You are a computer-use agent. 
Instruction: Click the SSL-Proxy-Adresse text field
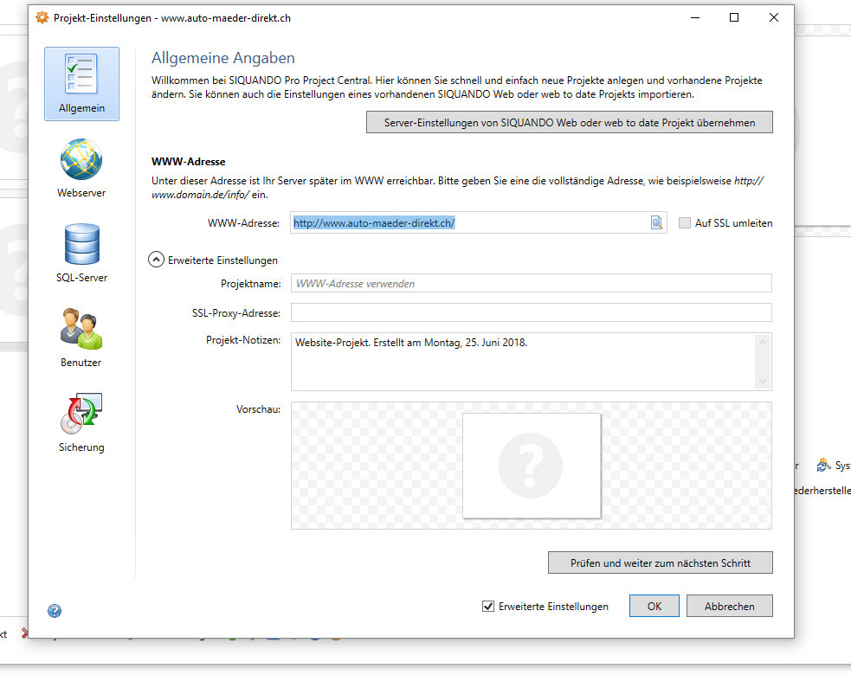pyautogui.click(x=530, y=312)
